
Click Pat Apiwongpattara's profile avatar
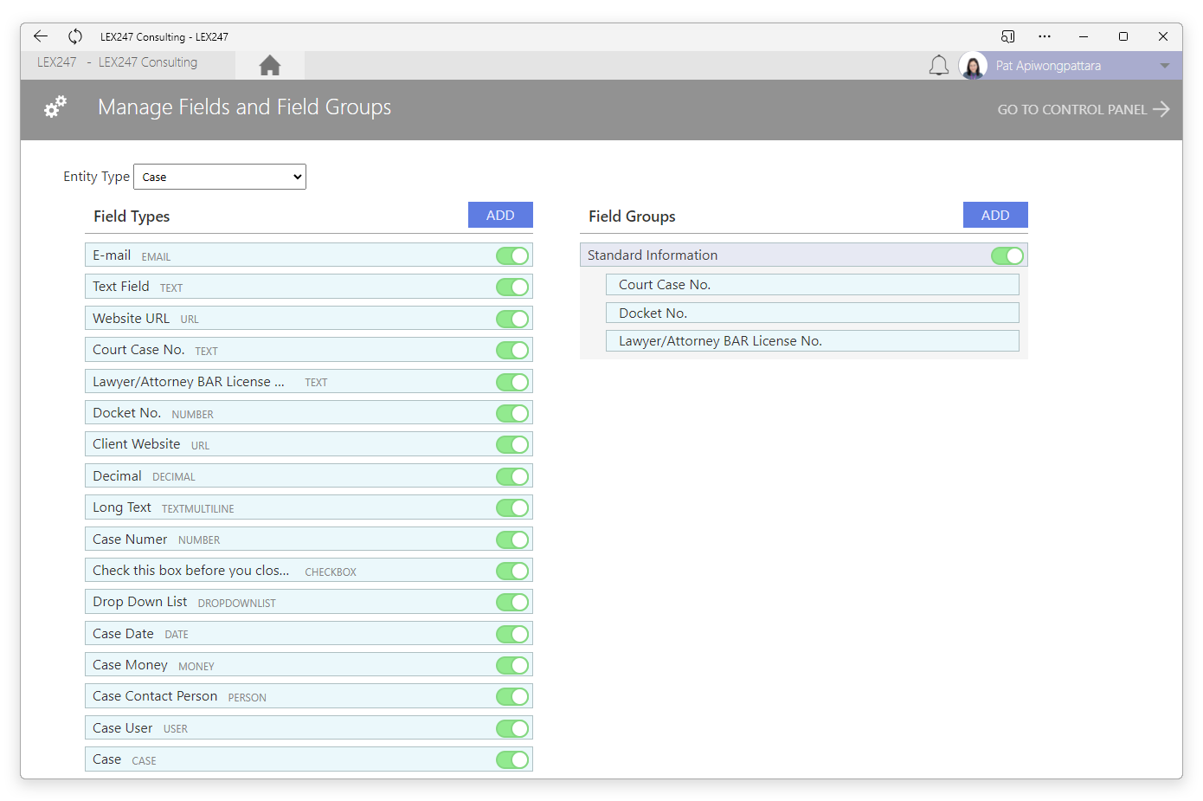(x=973, y=66)
